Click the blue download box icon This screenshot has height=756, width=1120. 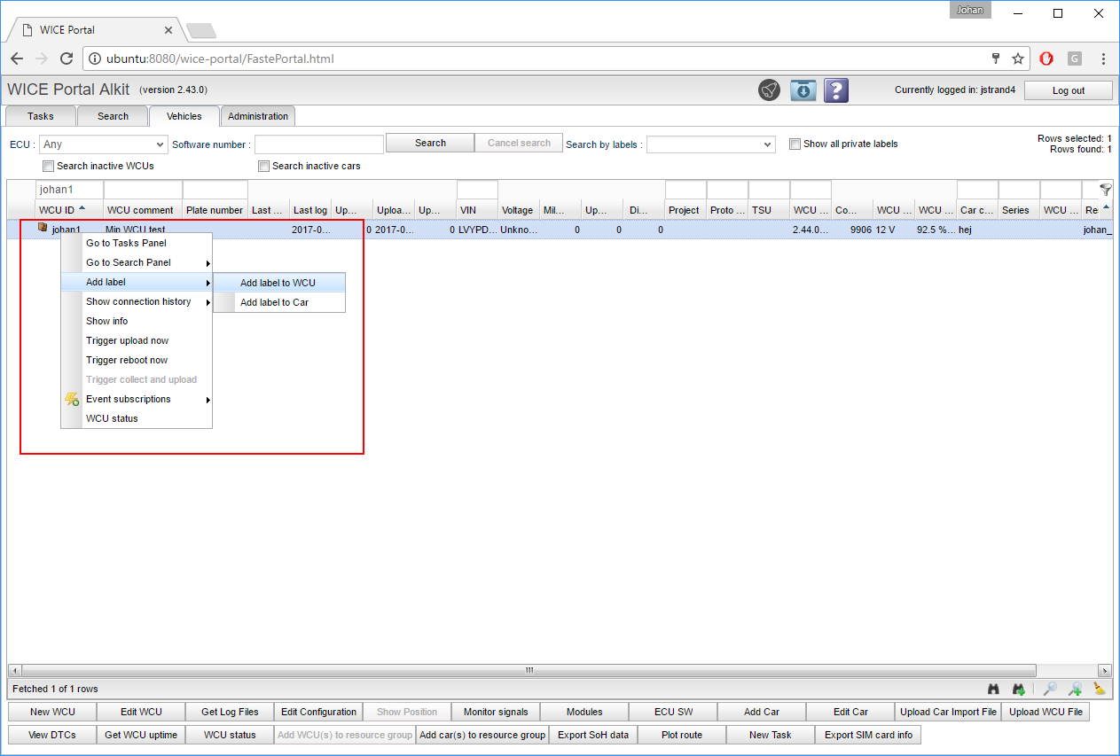coord(803,90)
